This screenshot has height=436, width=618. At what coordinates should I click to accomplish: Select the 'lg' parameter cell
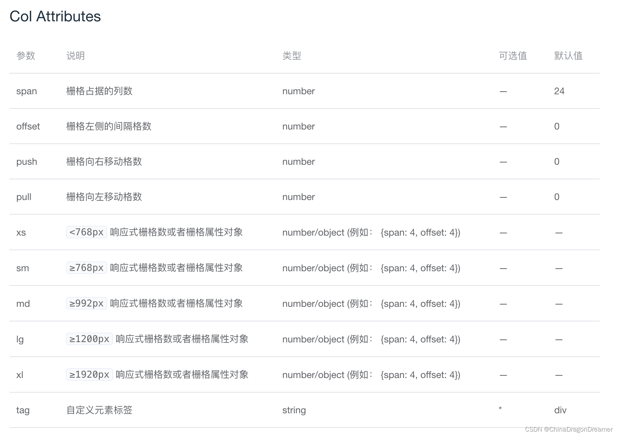click(20, 339)
